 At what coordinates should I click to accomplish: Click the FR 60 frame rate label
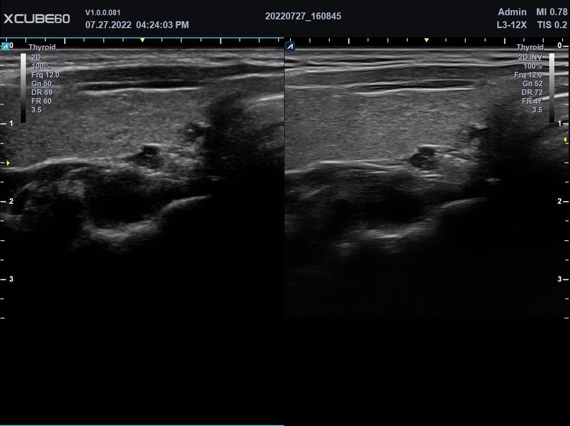(x=42, y=101)
